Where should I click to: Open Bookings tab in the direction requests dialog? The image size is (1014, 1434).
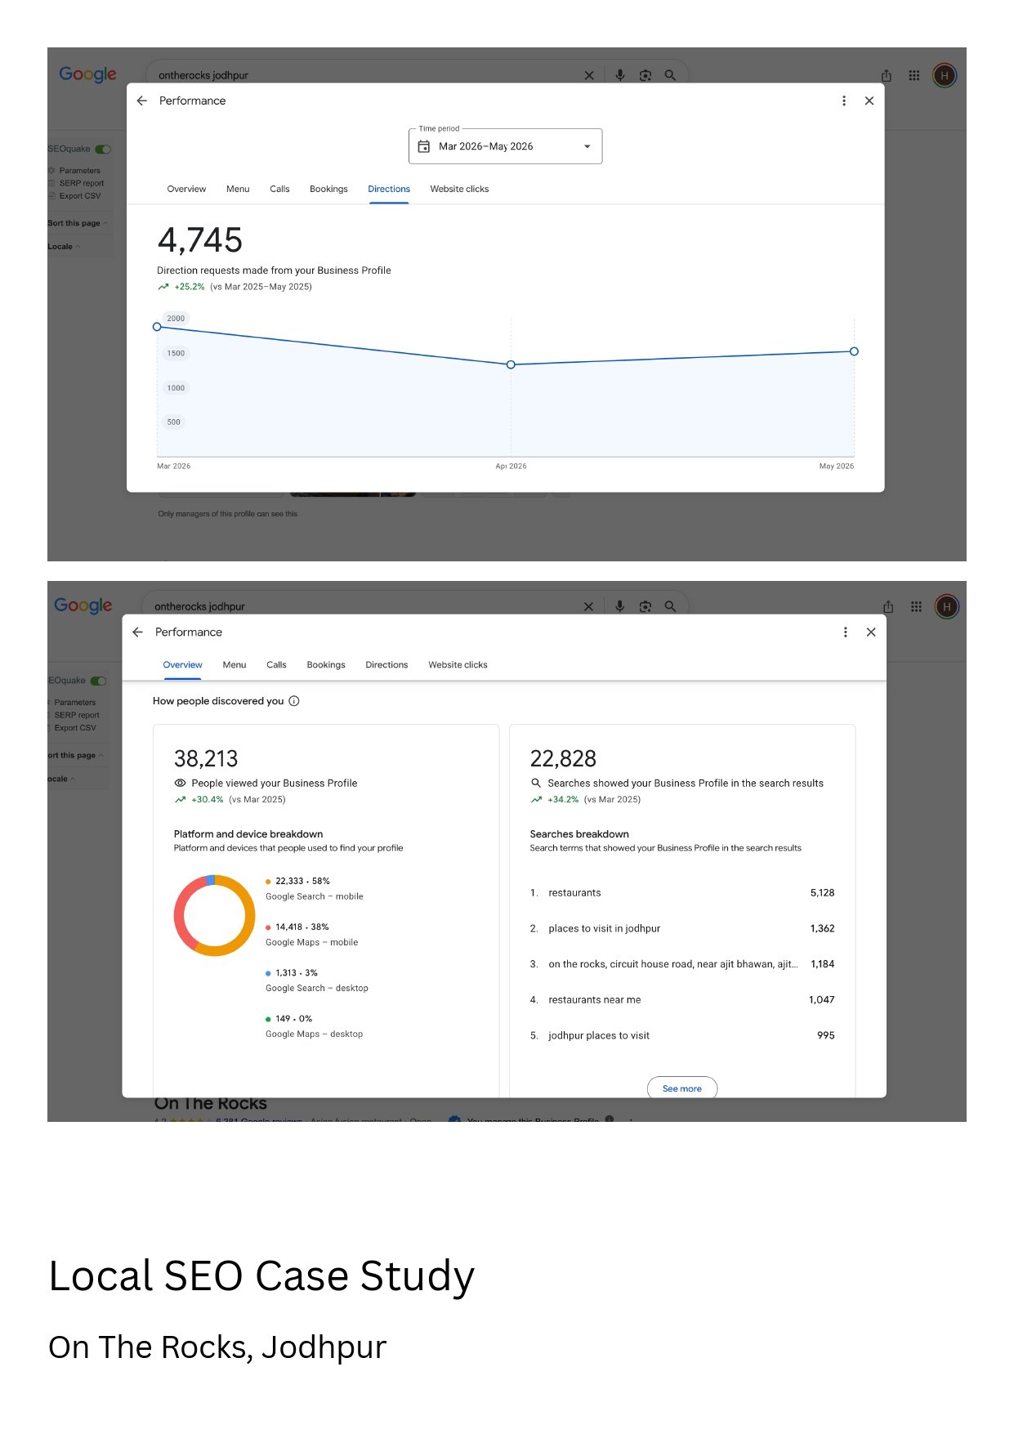(x=328, y=189)
